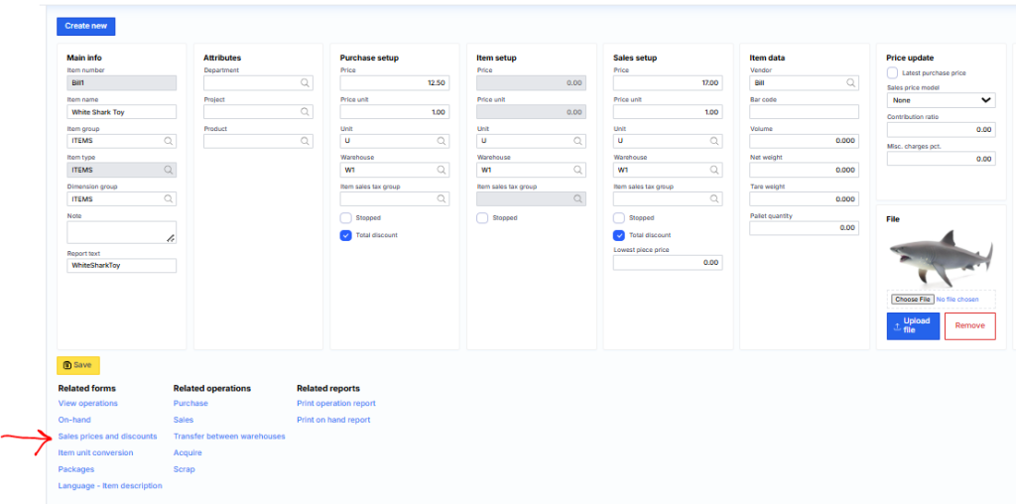
Task: Click Purchase setup Warehouse search icon
Action: point(442,170)
